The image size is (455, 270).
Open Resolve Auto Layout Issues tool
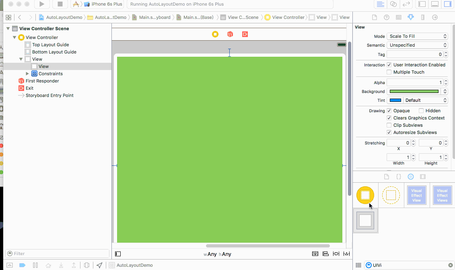(x=346, y=254)
